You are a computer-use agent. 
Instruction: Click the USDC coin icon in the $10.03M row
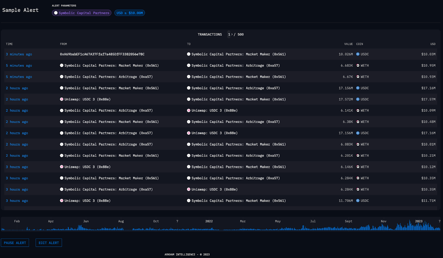(358, 54)
